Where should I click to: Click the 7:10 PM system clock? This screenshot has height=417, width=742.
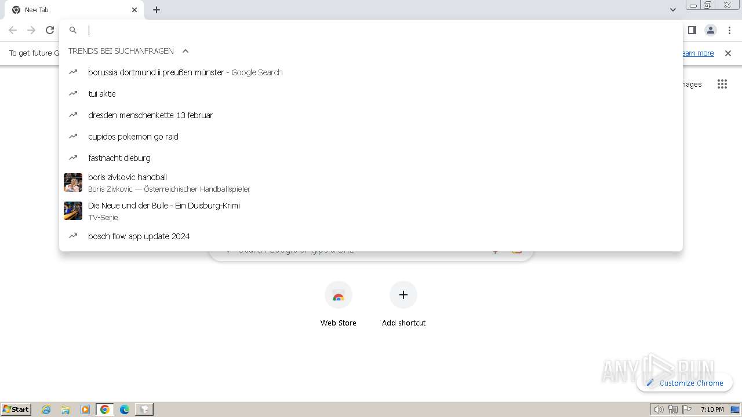click(712, 409)
